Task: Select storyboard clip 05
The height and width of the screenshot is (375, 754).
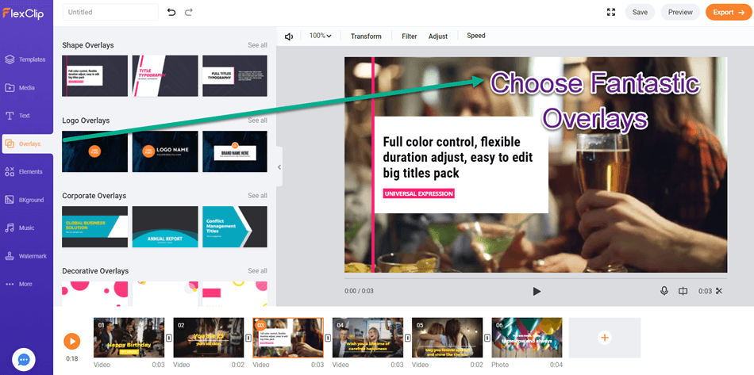Action: 447,338
